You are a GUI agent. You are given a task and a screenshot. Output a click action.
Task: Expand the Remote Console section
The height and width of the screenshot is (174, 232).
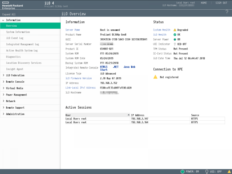3,82
